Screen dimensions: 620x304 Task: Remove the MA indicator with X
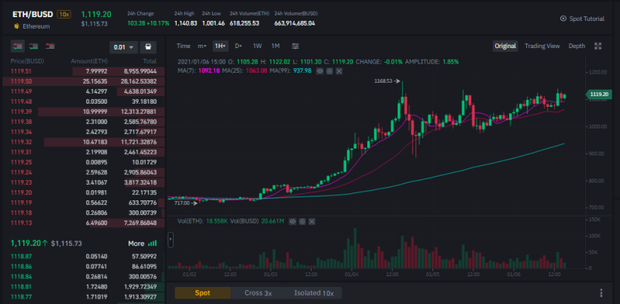[x=339, y=71]
